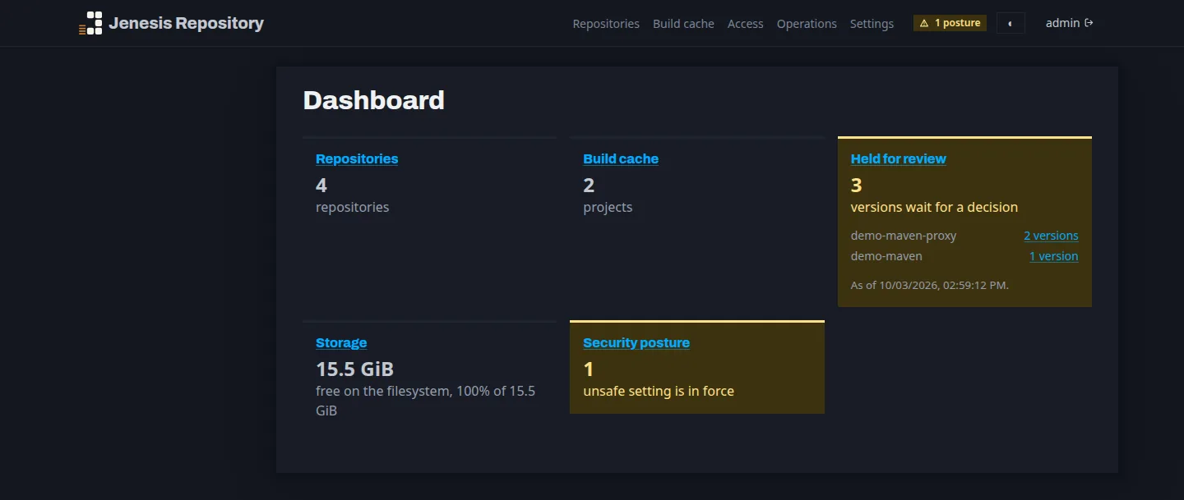Image resolution: width=1184 pixels, height=500 pixels.
Task: Click the 'unsafe setting is in force' text
Action: pos(659,391)
